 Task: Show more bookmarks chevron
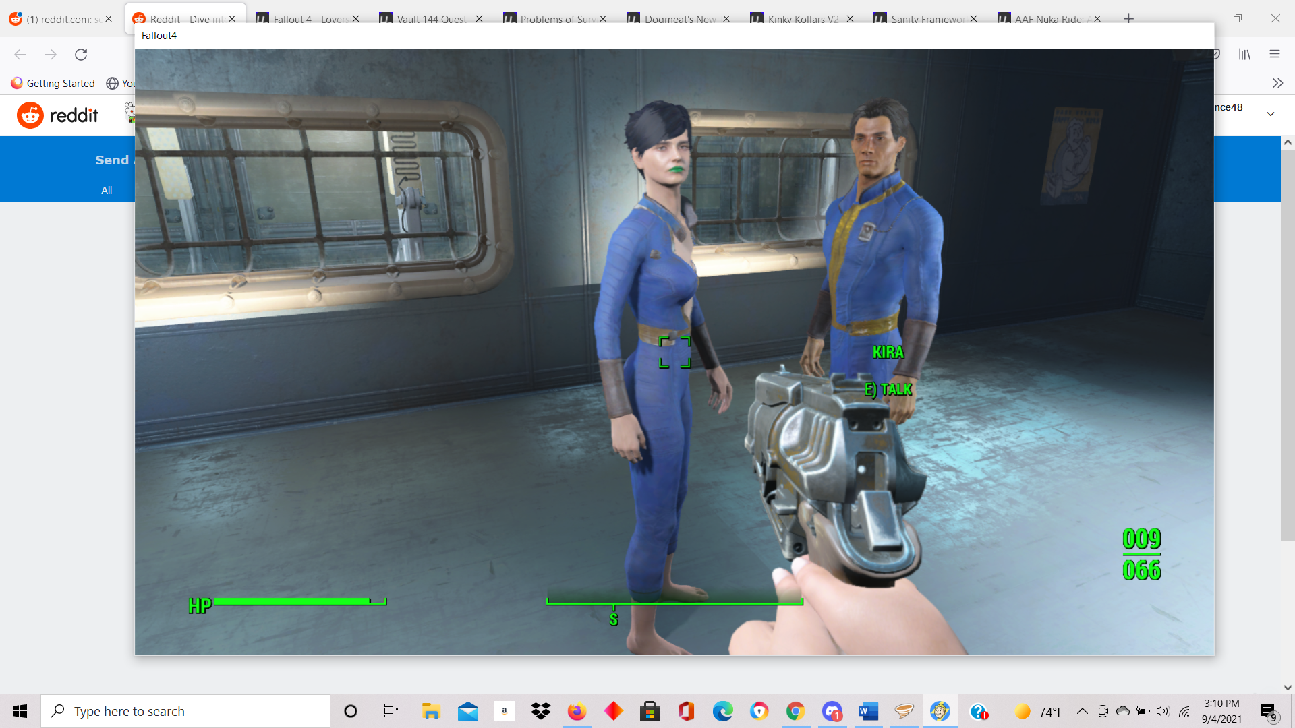point(1277,83)
